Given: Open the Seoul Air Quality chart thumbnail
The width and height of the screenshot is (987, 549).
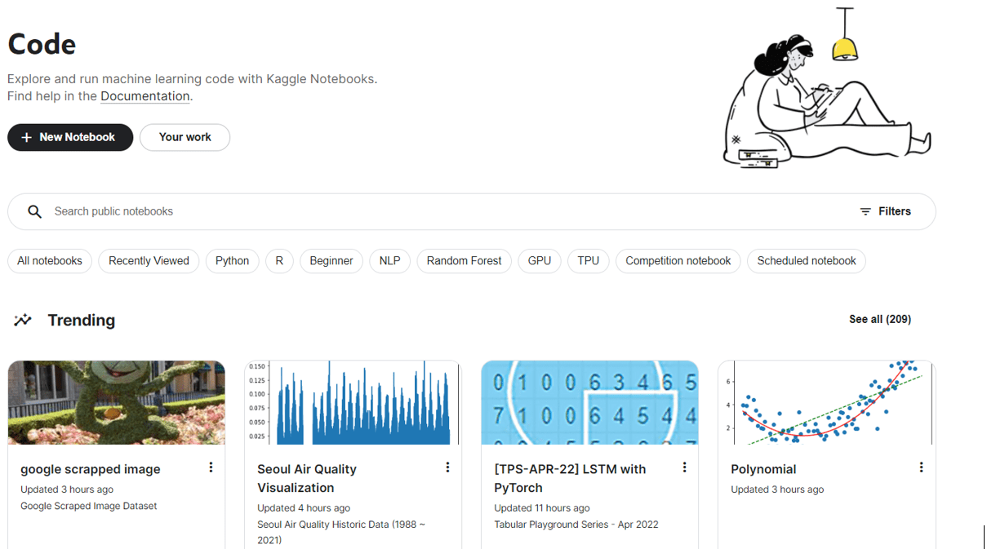Looking at the screenshot, I should (x=353, y=403).
